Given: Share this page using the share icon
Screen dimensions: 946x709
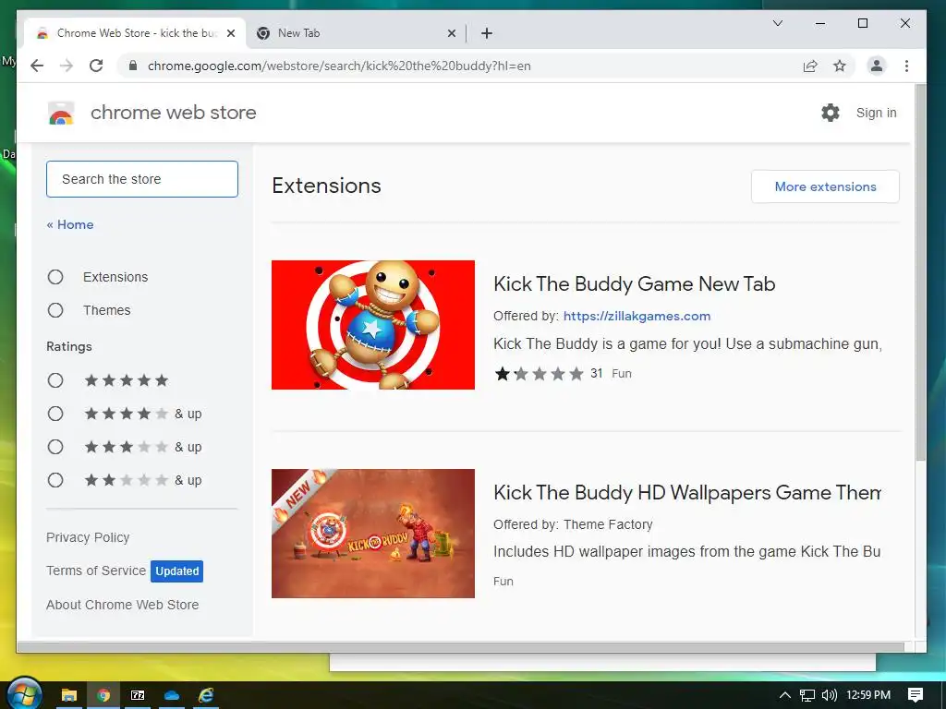Looking at the screenshot, I should tap(810, 66).
